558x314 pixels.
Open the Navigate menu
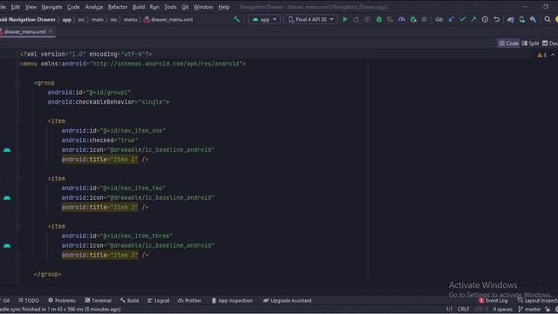coord(51,7)
